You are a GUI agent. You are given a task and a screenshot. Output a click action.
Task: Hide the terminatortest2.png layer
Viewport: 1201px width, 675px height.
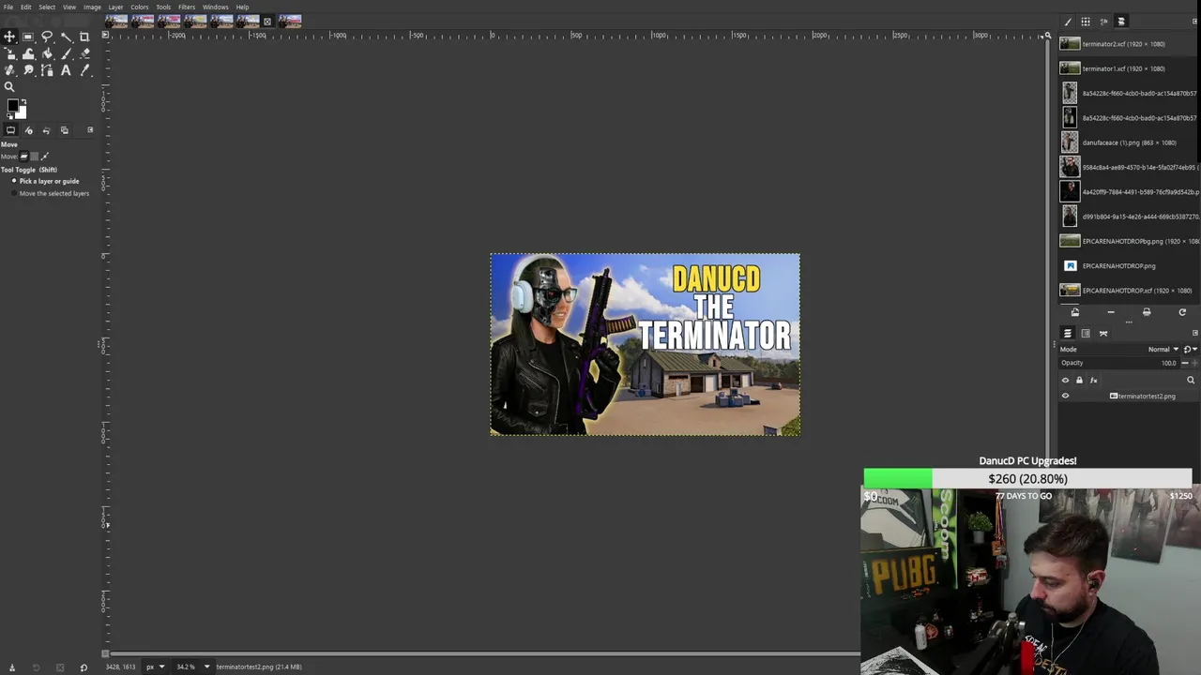click(1065, 396)
